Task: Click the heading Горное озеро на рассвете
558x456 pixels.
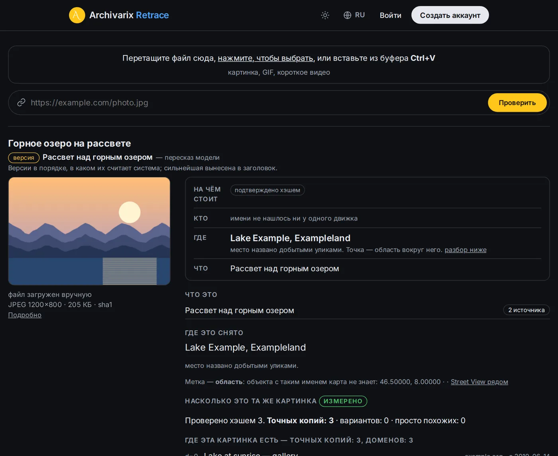Action: 69,143
